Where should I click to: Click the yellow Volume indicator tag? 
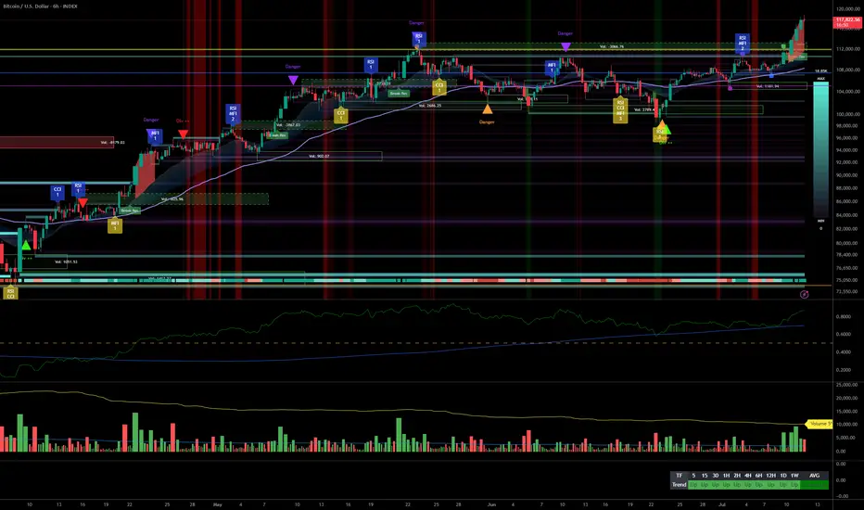tap(819, 424)
